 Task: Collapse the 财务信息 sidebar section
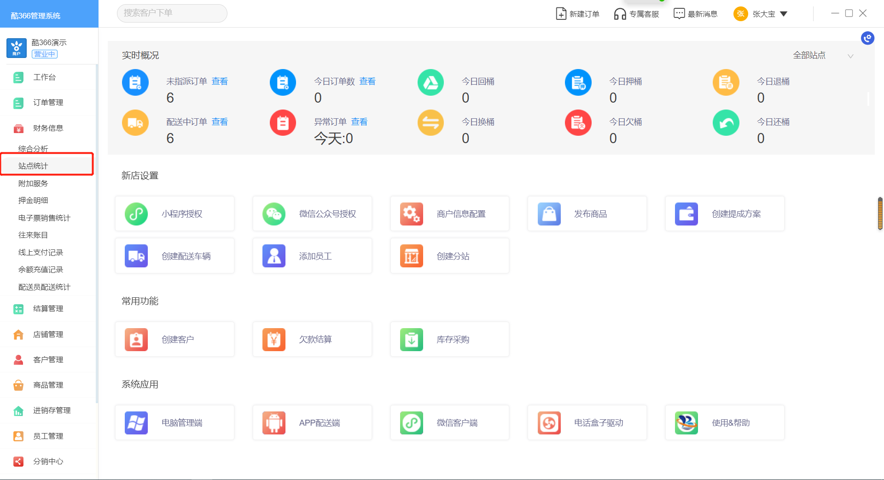pyautogui.click(x=48, y=128)
